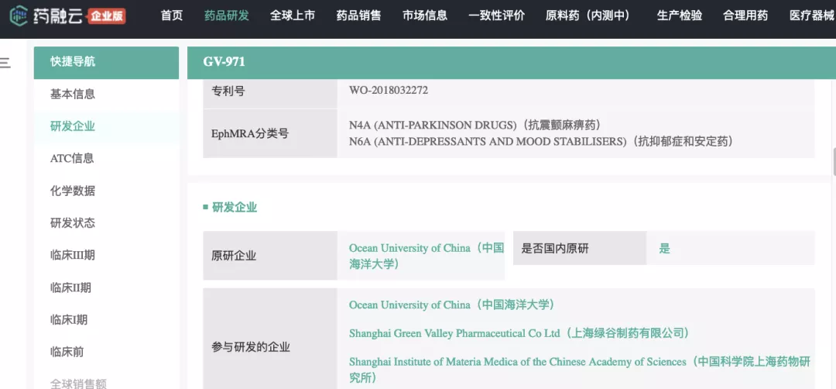
Task: Toggle the hamburger sidebar menu icon
Action: click(5, 63)
